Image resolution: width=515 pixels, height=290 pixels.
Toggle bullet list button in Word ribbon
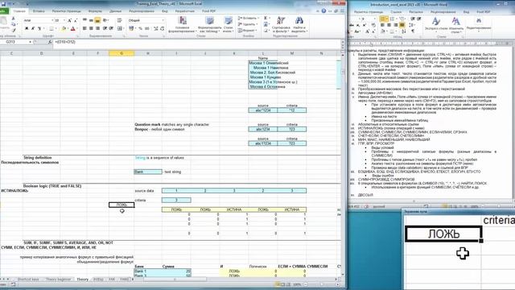pos(383,19)
